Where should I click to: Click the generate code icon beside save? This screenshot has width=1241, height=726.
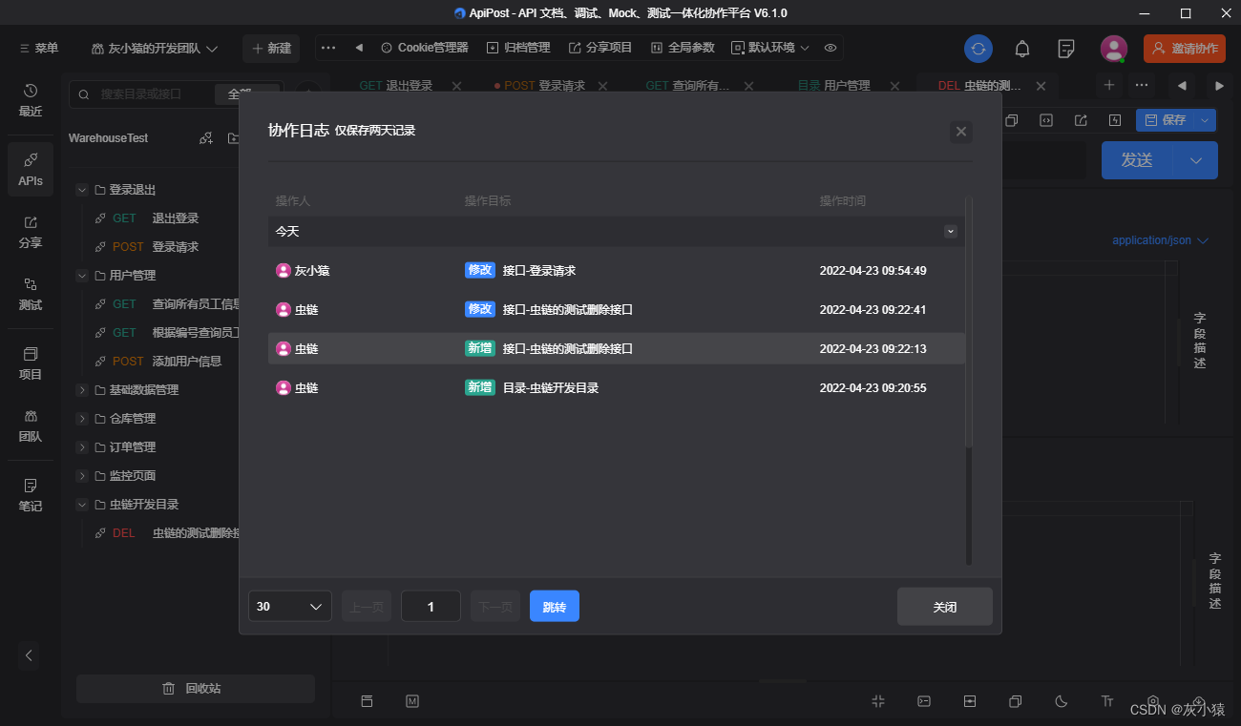coord(1046,120)
